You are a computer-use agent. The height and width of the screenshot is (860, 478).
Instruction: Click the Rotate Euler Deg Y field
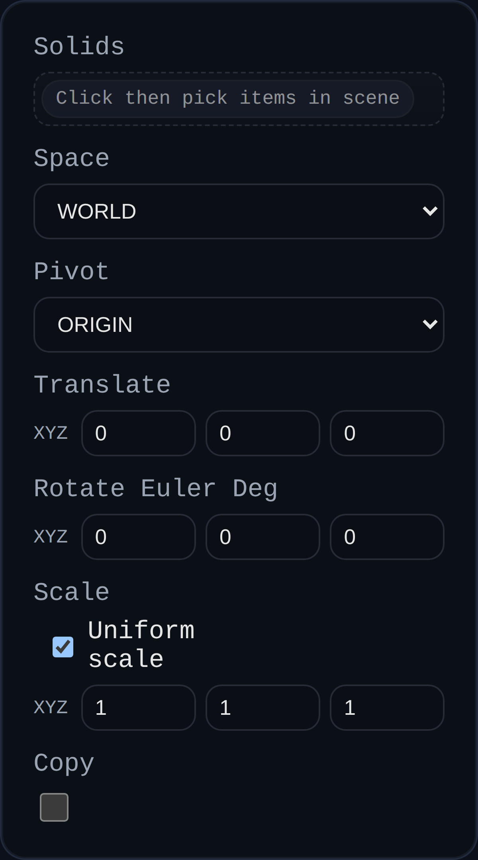pos(262,537)
